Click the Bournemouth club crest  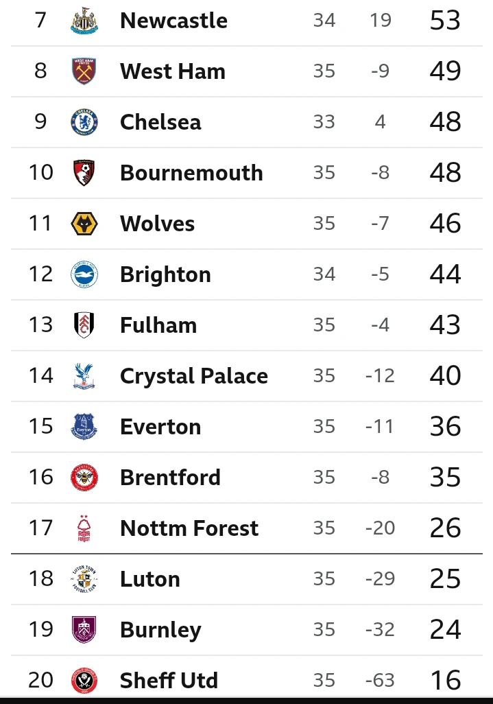pyautogui.click(x=84, y=172)
